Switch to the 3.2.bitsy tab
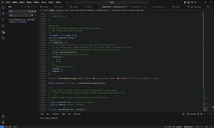The height and width of the screenshot is (128, 214). (x=46, y=7)
